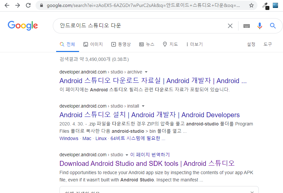Image resolution: width=283 pixels, height=193 pixels.
Task: Click the developer.android.com › studio › archive URL
Action: pyautogui.click(x=101, y=72)
